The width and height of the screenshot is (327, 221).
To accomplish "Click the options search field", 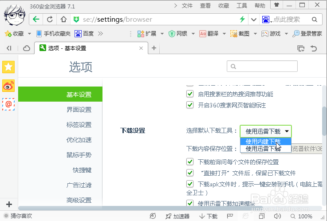I will pyautogui.click(x=262, y=66).
